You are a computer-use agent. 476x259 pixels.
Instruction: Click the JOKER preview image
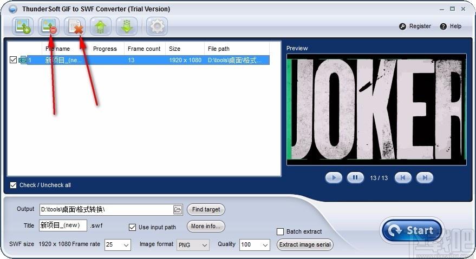(376, 109)
